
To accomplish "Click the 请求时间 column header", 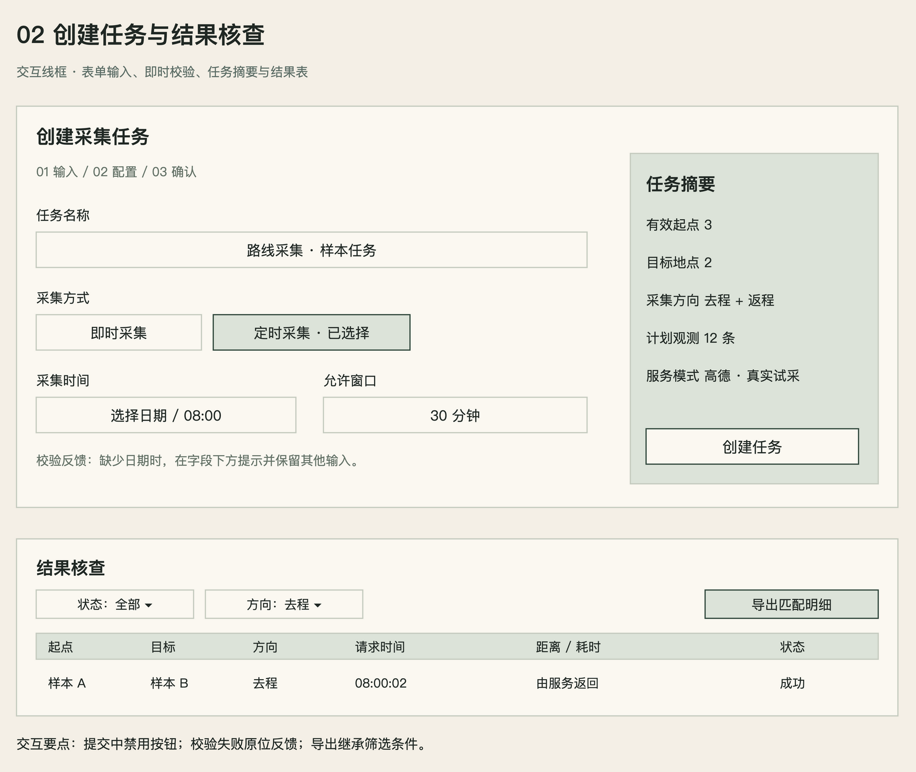I will pos(380,647).
